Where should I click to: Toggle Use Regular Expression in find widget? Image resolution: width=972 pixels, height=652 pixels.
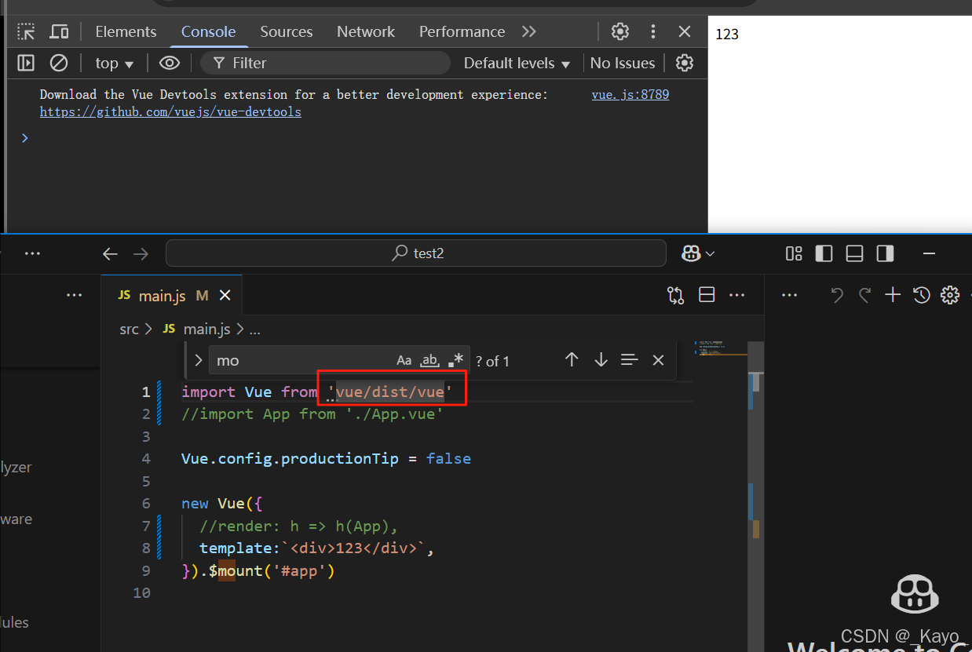pos(455,360)
